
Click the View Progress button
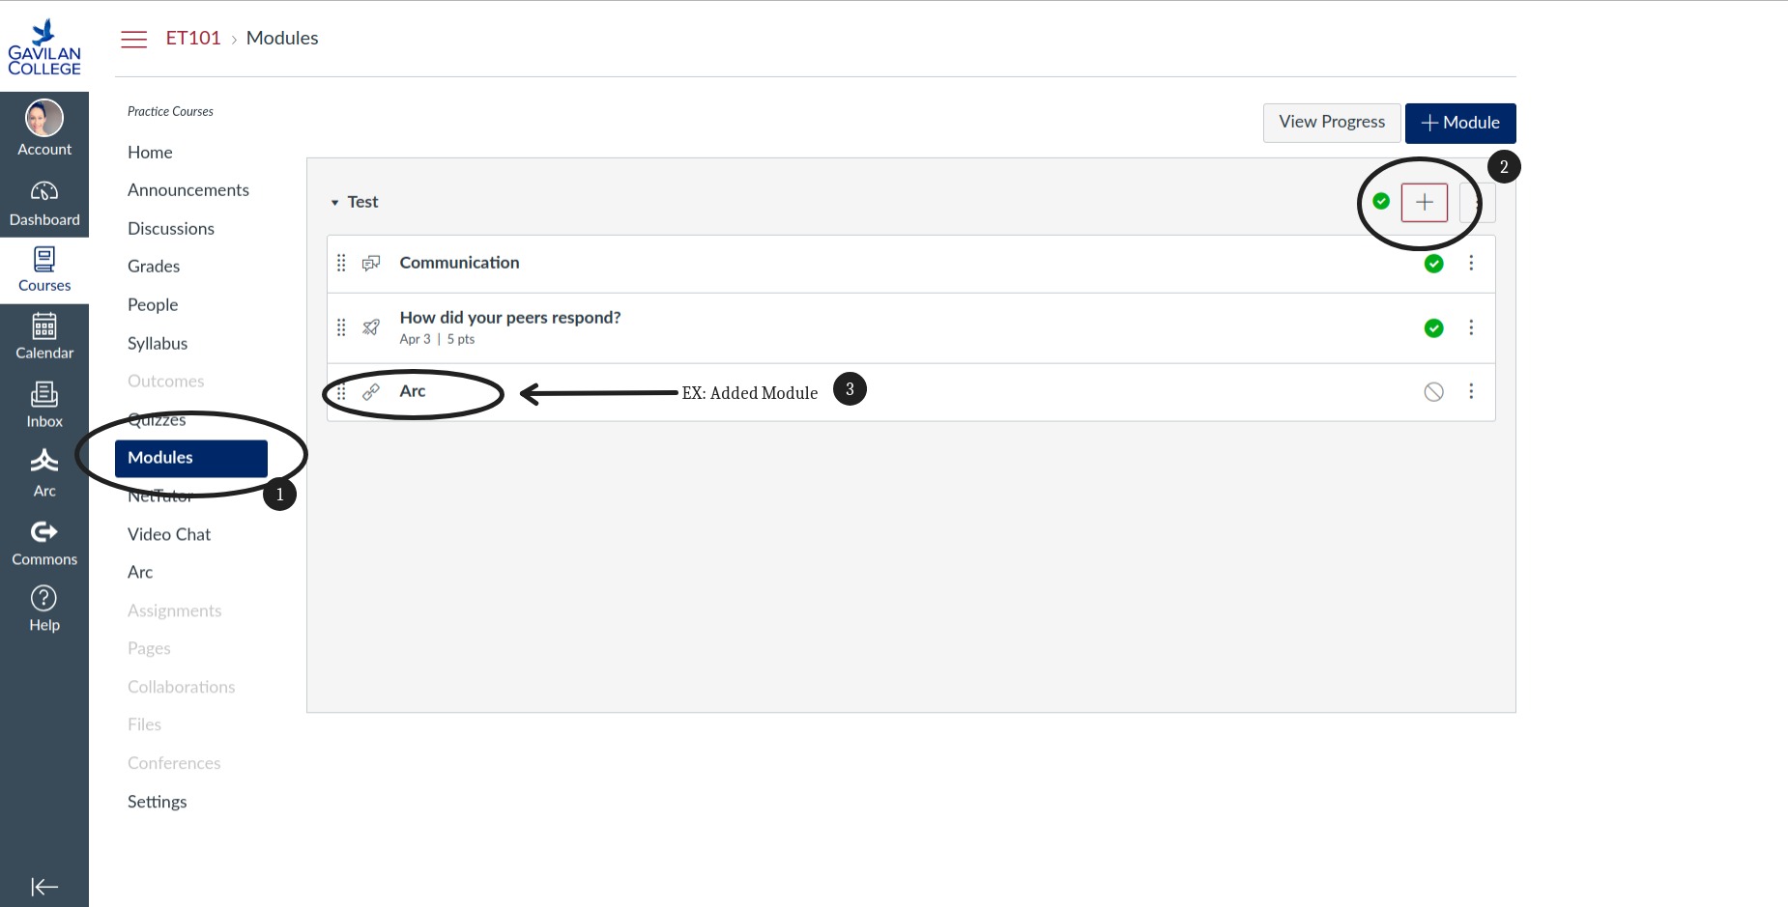pyautogui.click(x=1331, y=123)
